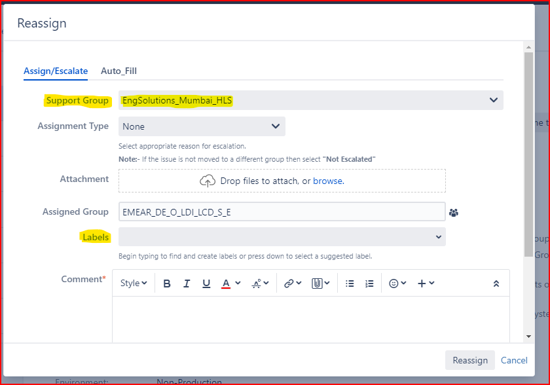Screen dimensions: 550x385
Task: Click the Labels field label
Action: pos(96,238)
